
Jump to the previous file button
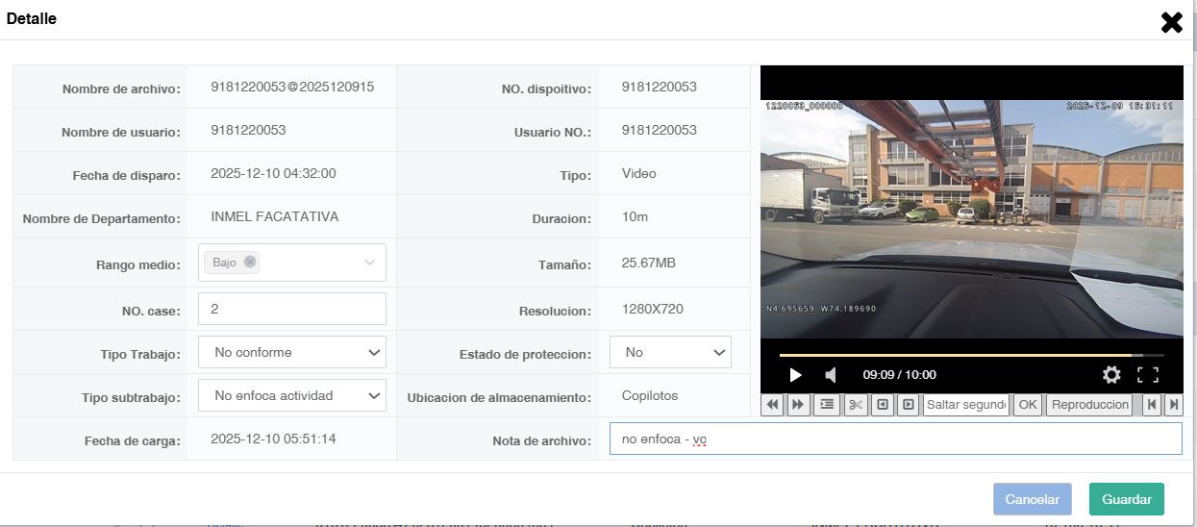1152,405
